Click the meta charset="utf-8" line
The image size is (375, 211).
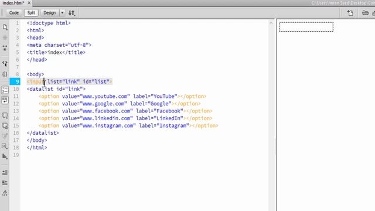click(59, 45)
